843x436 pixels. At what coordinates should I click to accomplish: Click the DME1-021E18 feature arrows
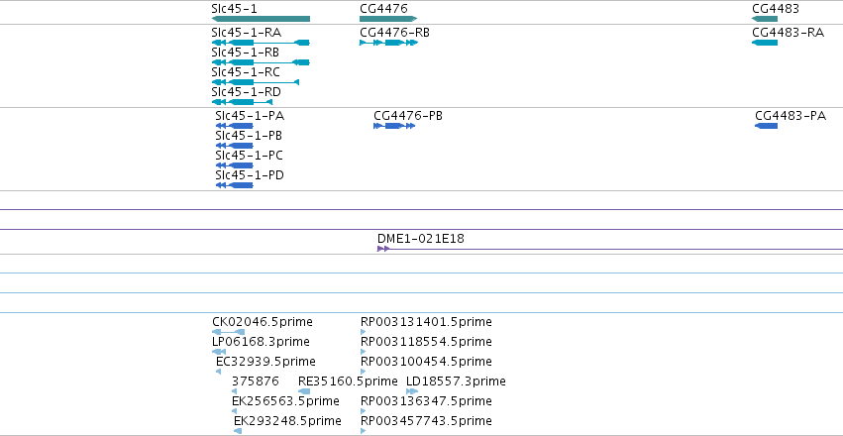click(x=383, y=249)
